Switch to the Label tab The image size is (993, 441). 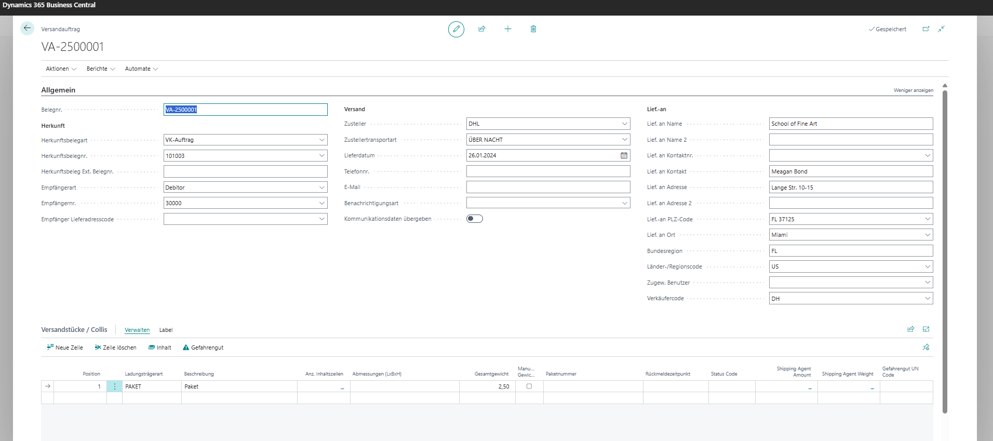166,330
